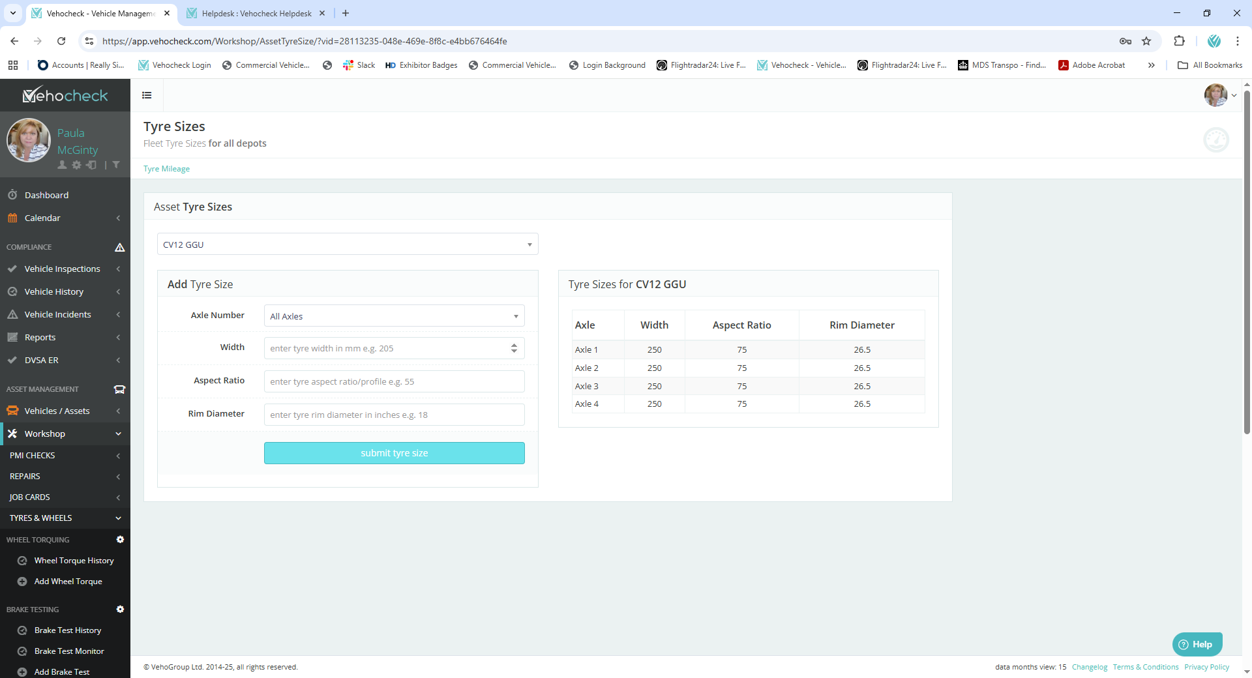Expand REPAIRS submenu

point(65,477)
